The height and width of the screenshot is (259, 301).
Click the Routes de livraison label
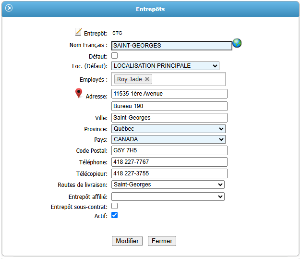point(83,185)
